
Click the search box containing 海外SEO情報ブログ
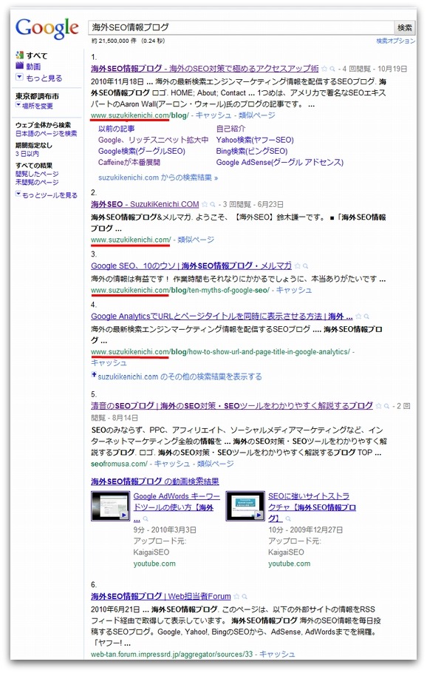[x=241, y=27]
